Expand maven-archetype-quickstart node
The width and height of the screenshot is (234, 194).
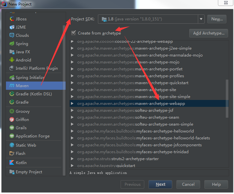click(72, 83)
